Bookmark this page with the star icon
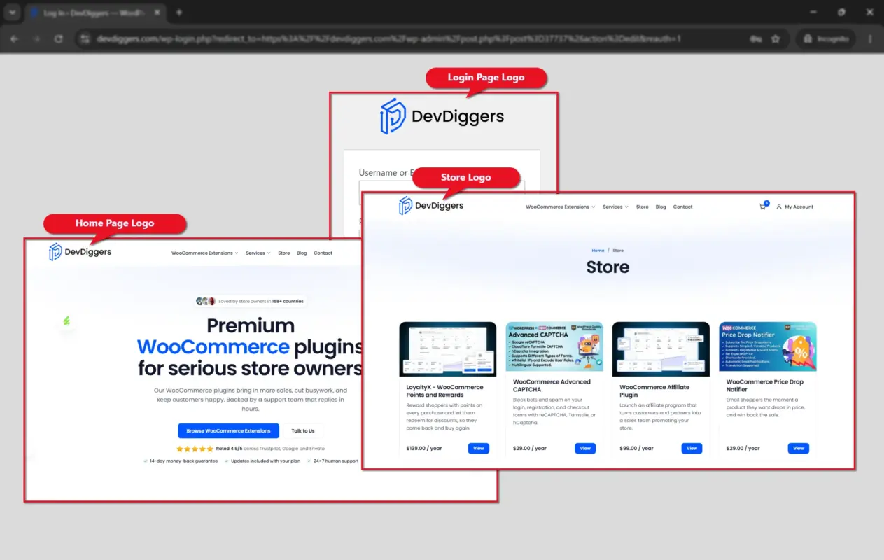884x560 pixels. [776, 39]
